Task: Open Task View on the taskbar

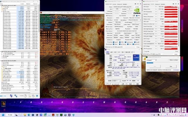Action: [x=16, y=115]
